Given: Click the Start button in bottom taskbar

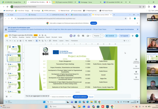Looking at the screenshot, I should click(x=46, y=107).
